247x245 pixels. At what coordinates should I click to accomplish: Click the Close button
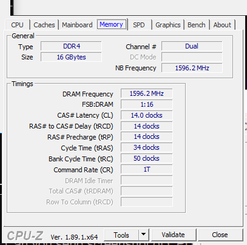[220, 235]
